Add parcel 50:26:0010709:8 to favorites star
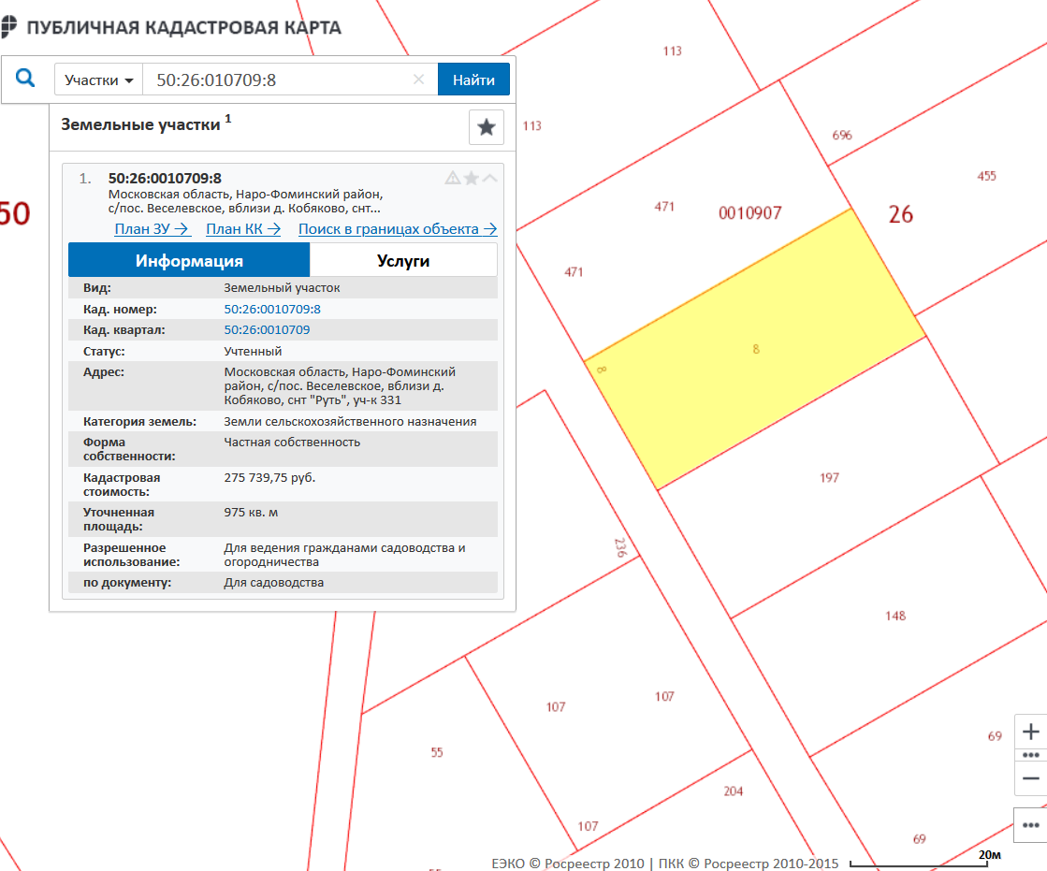Viewport: 1047px width, 871px height. coord(472,178)
